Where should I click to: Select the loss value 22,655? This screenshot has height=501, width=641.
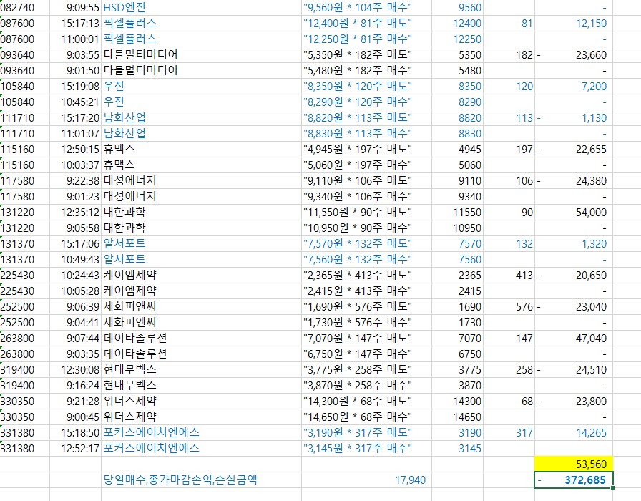[574, 150]
